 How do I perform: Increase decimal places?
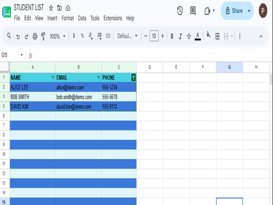click(x=99, y=36)
